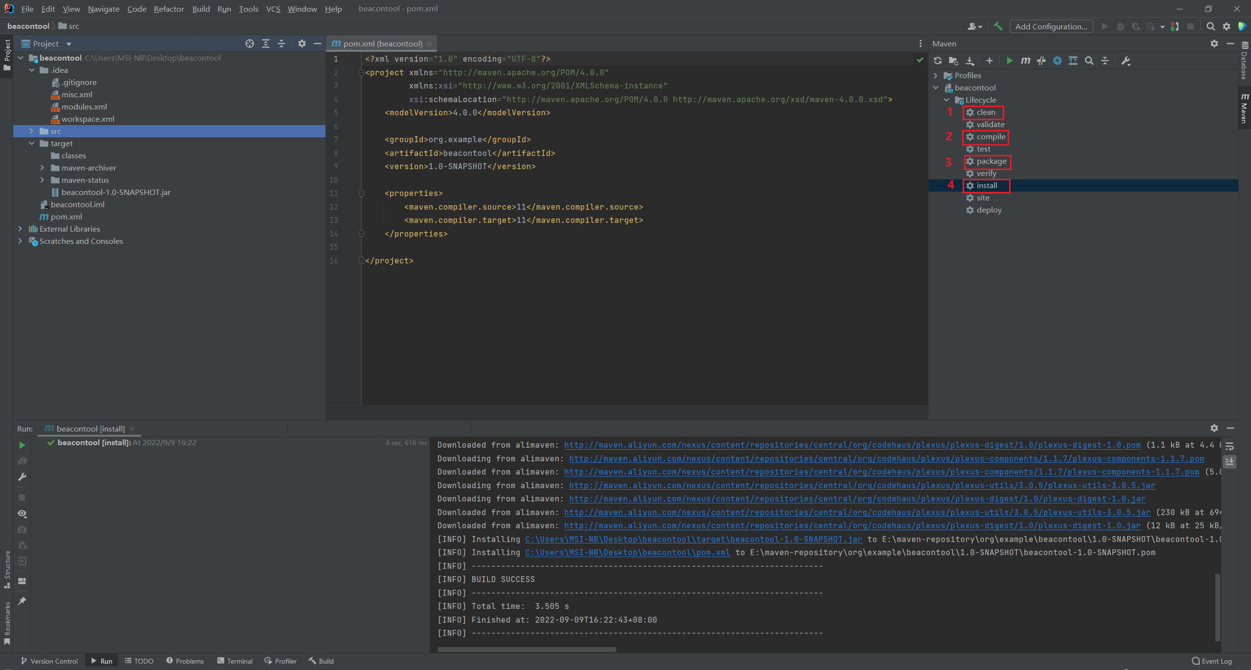Download sources and documentation in Maven panel
The image size is (1251, 670).
coord(970,61)
